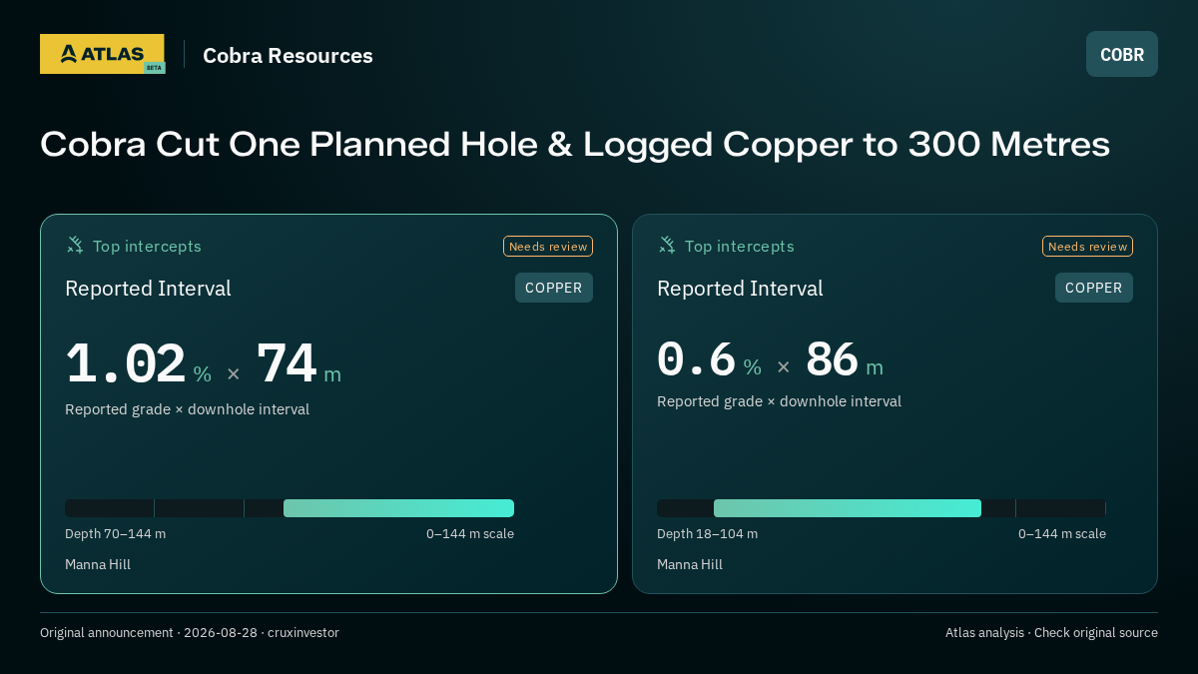Click the 74 m interval value
The height and width of the screenshot is (674, 1198).
287,364
